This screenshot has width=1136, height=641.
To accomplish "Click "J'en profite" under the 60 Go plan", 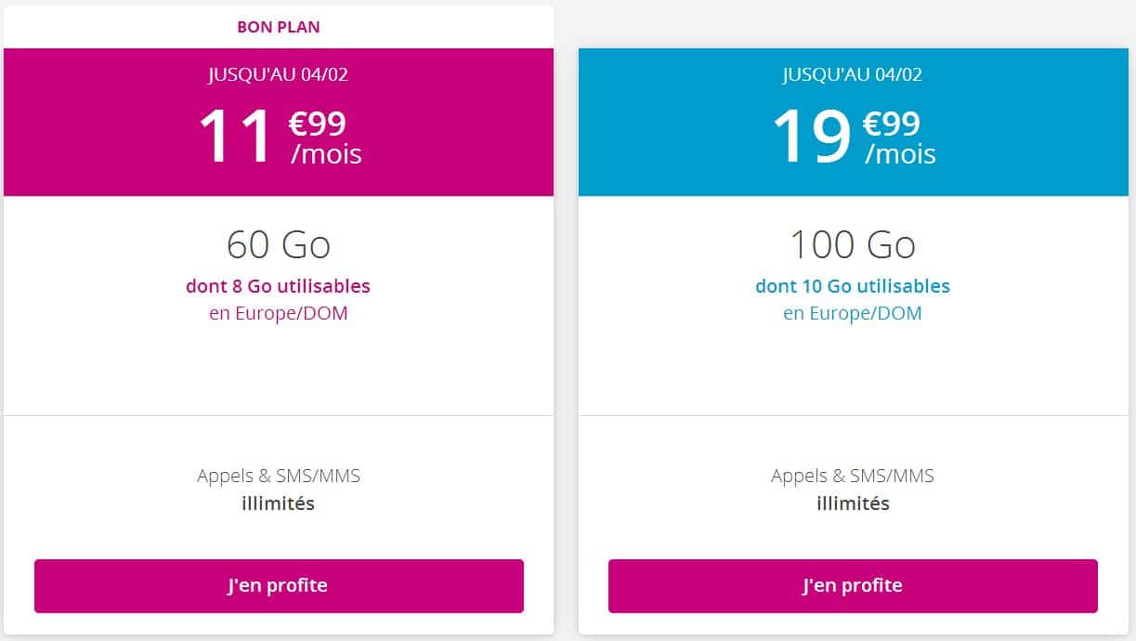I will [x=279, y=586].
